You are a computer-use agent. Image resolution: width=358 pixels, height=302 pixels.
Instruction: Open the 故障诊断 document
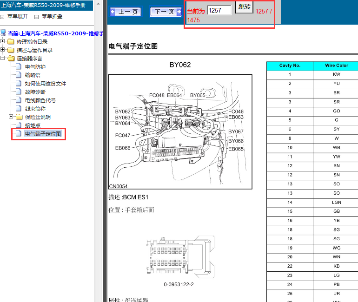click(x=35, y=92)
